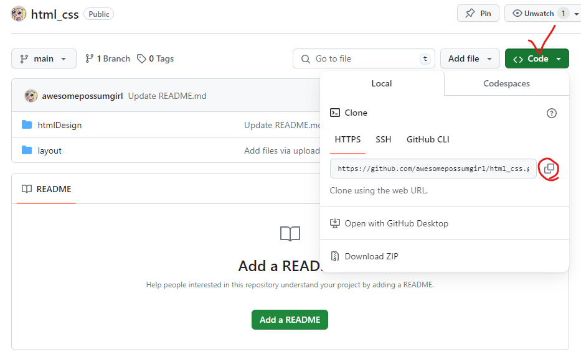Click the large book icon above Add a README
581x352 pixels.
pos(290,234)
